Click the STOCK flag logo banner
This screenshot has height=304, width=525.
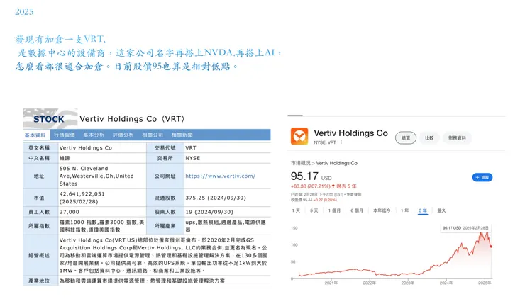[50, 118]
